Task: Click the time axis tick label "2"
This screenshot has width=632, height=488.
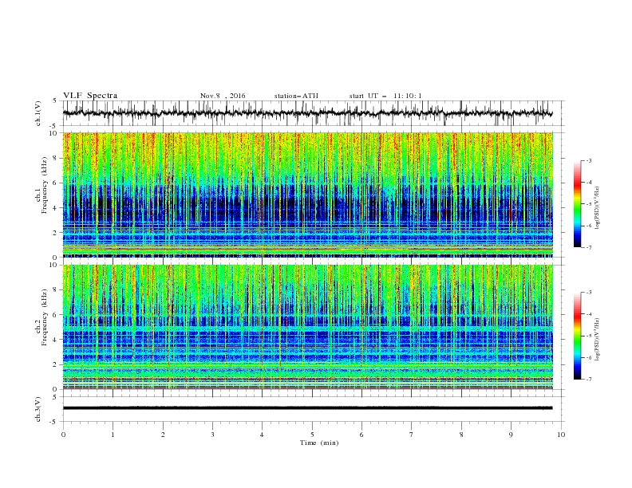Action: 163,435
